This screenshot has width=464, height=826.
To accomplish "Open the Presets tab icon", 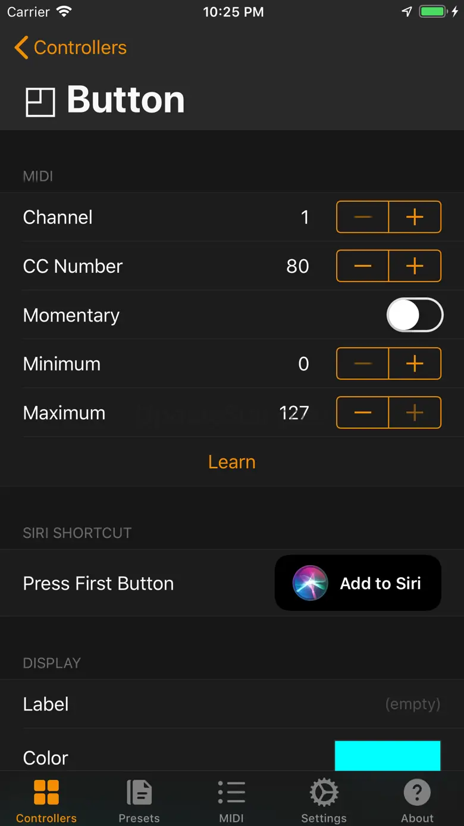I will (x=139, y=793).
